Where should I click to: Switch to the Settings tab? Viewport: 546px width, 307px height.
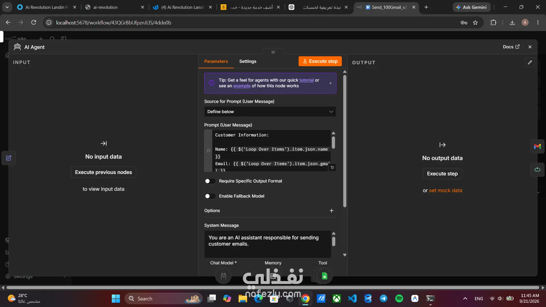[248, 61]
